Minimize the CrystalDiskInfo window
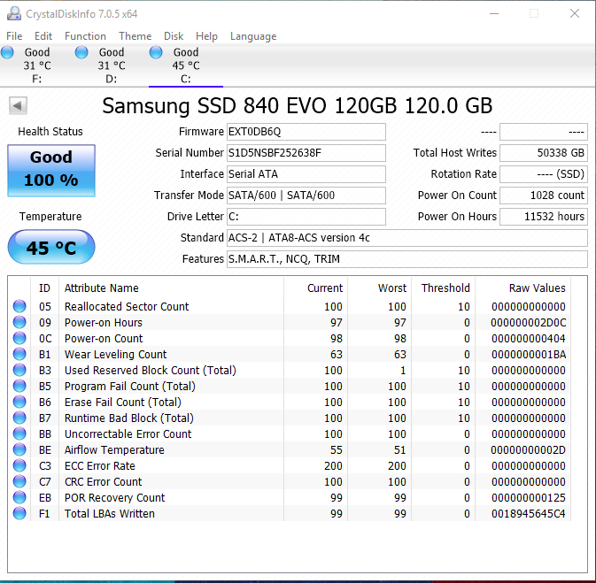This screenshot has width=596, height=583. pos(494,13)
